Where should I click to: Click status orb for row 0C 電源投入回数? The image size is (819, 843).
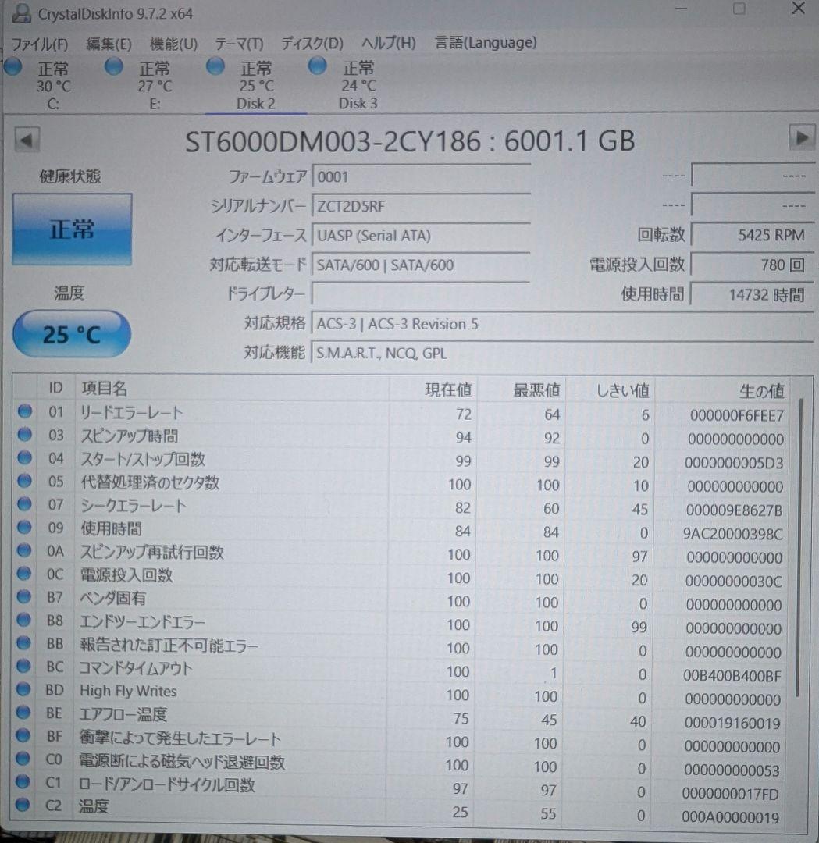point(23,574)
